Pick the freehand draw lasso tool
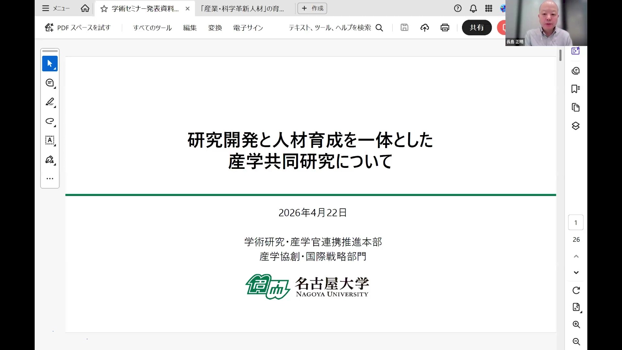This screenshot has height=350, width=622. click(50, 121)
